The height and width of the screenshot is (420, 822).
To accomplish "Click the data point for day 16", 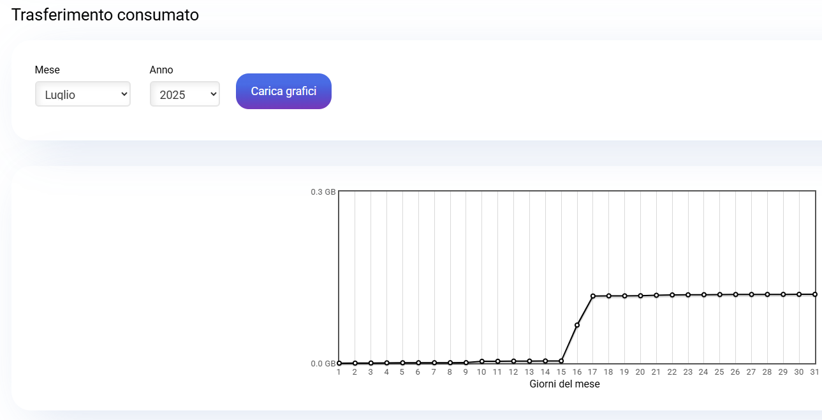I will tap(577, 326).
